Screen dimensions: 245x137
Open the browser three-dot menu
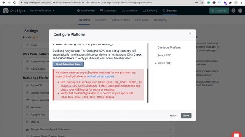(241, 3)
